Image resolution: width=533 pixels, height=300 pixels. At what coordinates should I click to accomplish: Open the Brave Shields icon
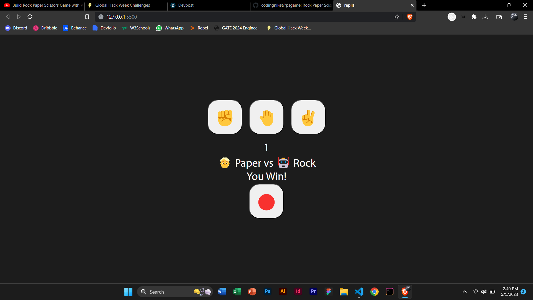(x=410, y=17)
